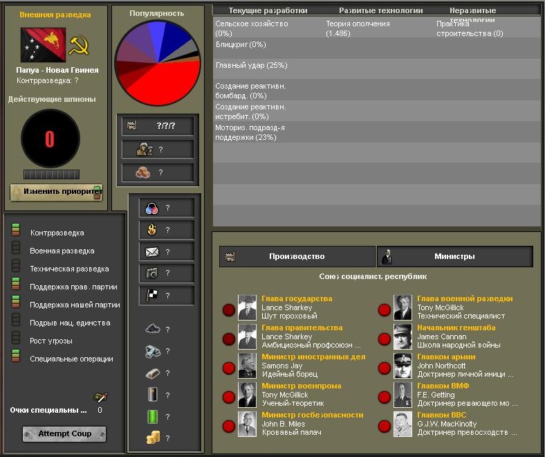This screenshot has width=545, height=457.
Task: Click the black oil barrel icon
Action: [x=153, y=395]
